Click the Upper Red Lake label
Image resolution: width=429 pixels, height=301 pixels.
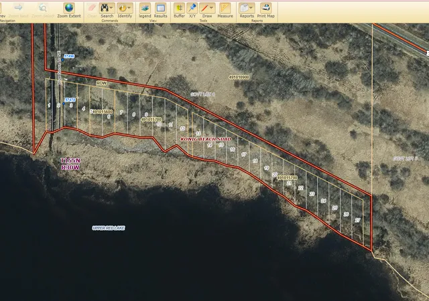click(109, 228)
